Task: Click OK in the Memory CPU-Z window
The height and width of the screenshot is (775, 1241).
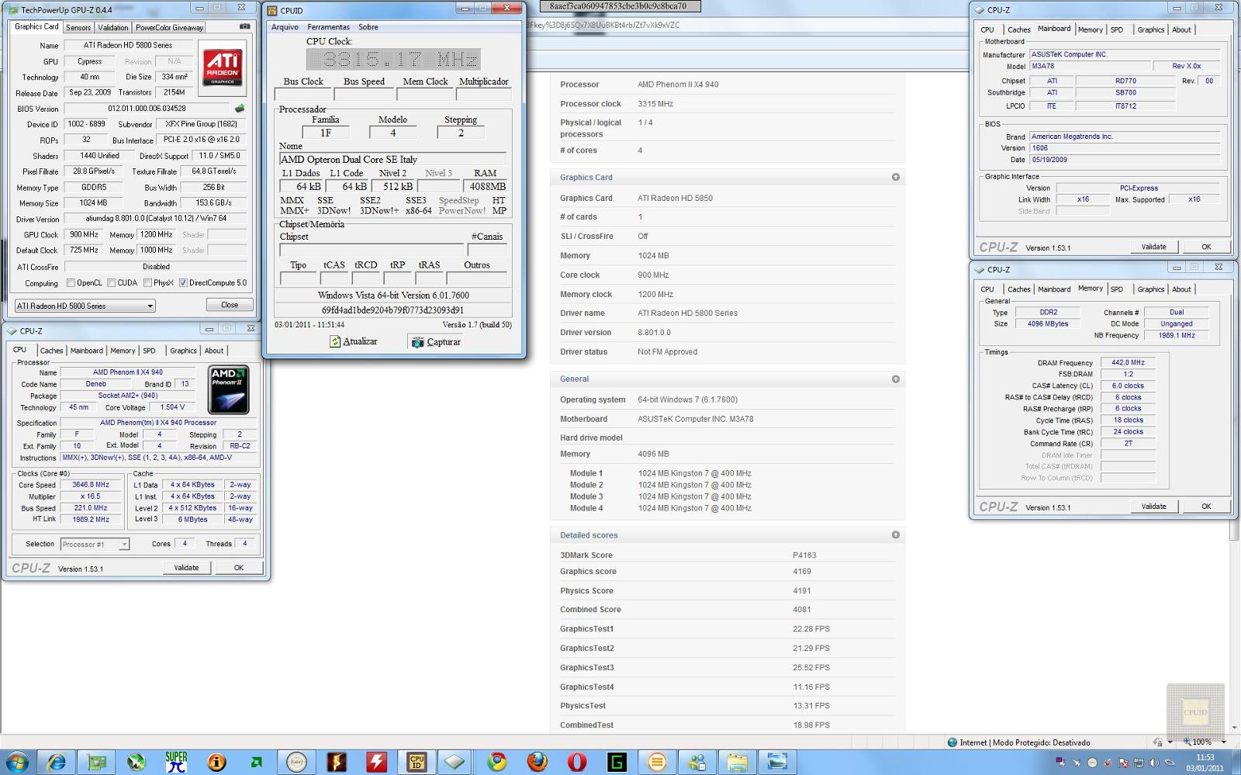Action: pyautogui.click(x=1206, y=507)
